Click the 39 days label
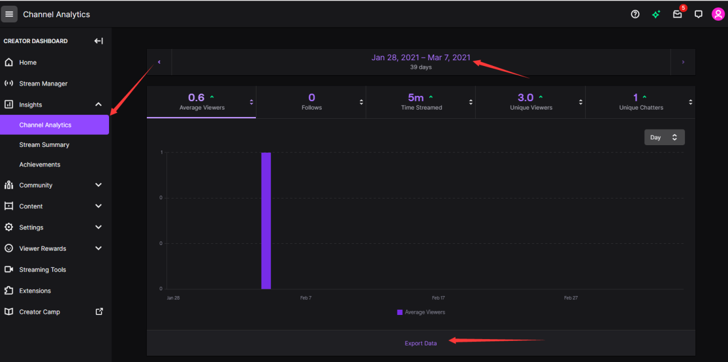This screenshot has height=362, width=728. (x=421, y=67)
